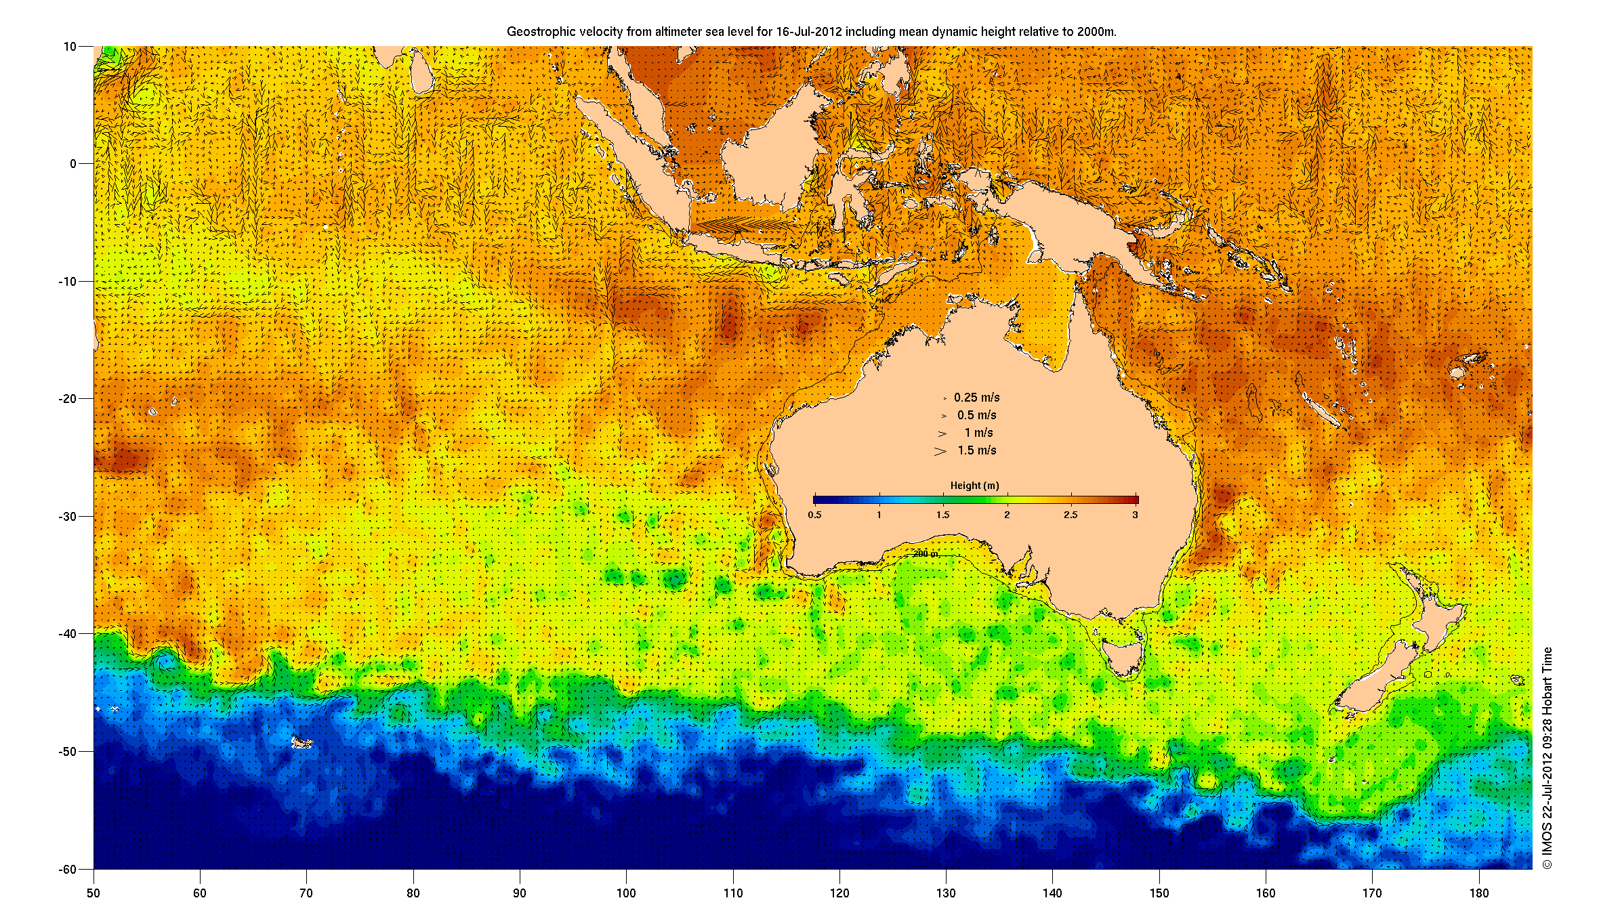Image resolution: width=1620 pixels, height=915 pixels.
Task: Click the colorbar tick label '0.5'
Action: coord(814,515)
